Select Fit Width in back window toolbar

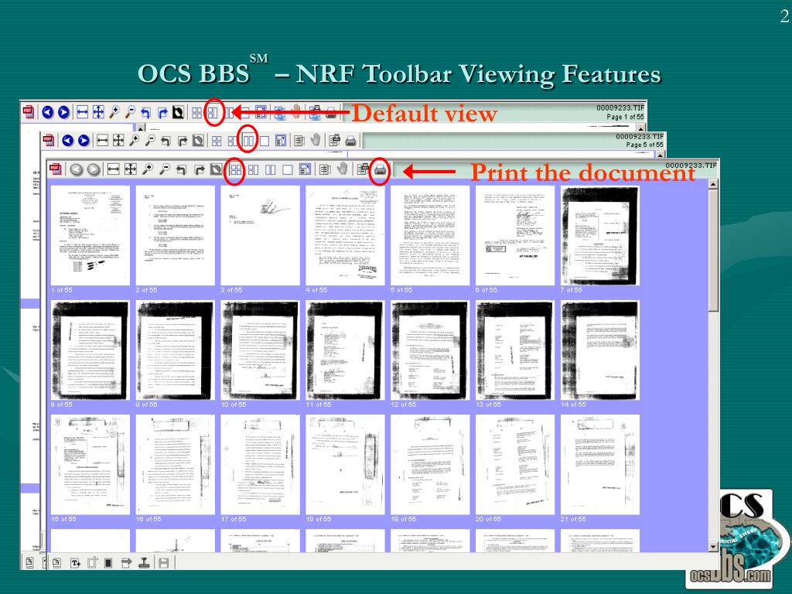pyautogui.click(x=82, y=112)
